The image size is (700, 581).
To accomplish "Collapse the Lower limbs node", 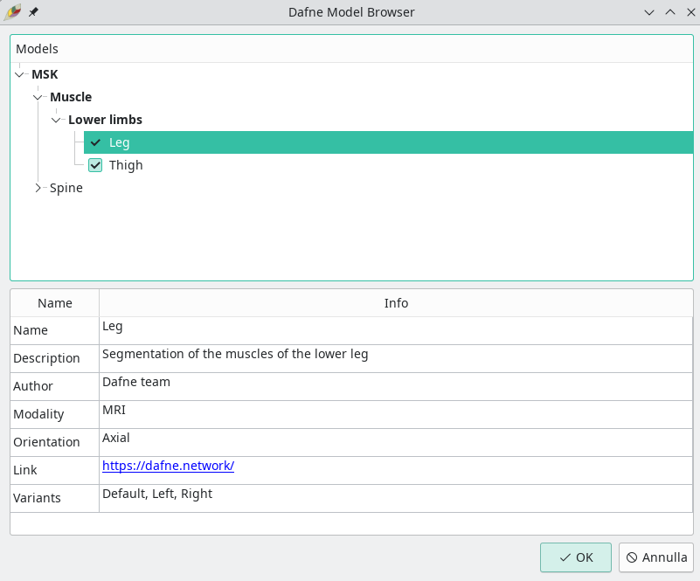I will point(56,120).
